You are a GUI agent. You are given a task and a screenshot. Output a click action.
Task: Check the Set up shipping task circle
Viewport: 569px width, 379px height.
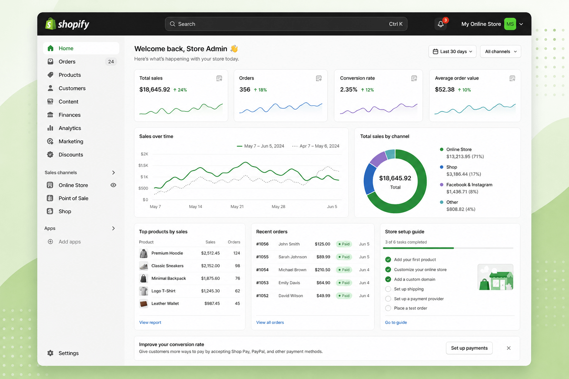point(388,289)
